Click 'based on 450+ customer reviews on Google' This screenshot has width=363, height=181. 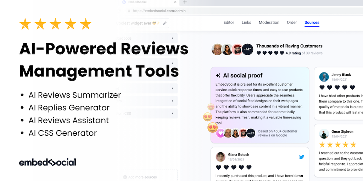(x=278, y=133)
